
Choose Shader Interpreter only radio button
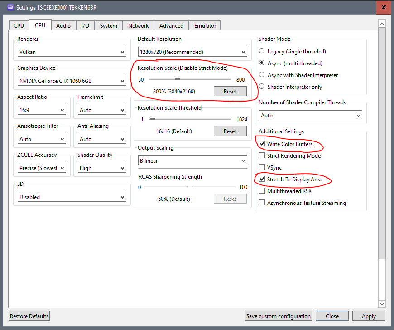click(x=262, y=87)
